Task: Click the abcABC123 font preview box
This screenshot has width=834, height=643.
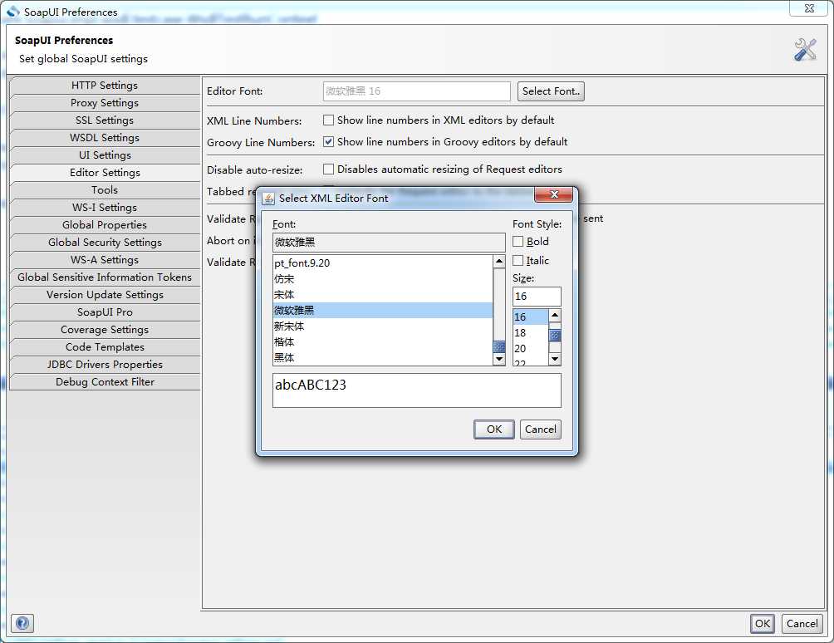Action: (x=416, y=390)
